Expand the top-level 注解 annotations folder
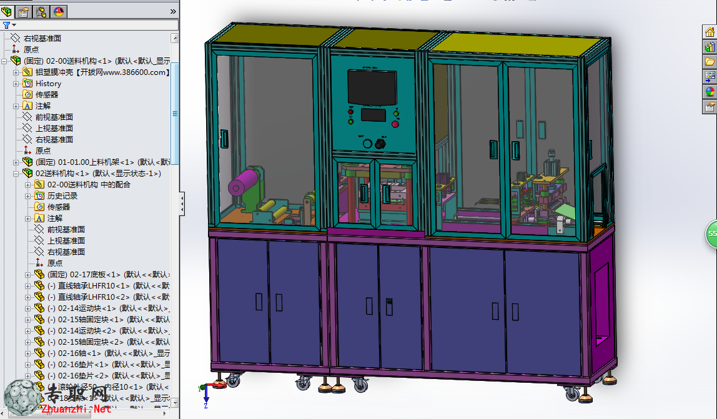This screenshot has height=419, width=717. pos(16,106)
